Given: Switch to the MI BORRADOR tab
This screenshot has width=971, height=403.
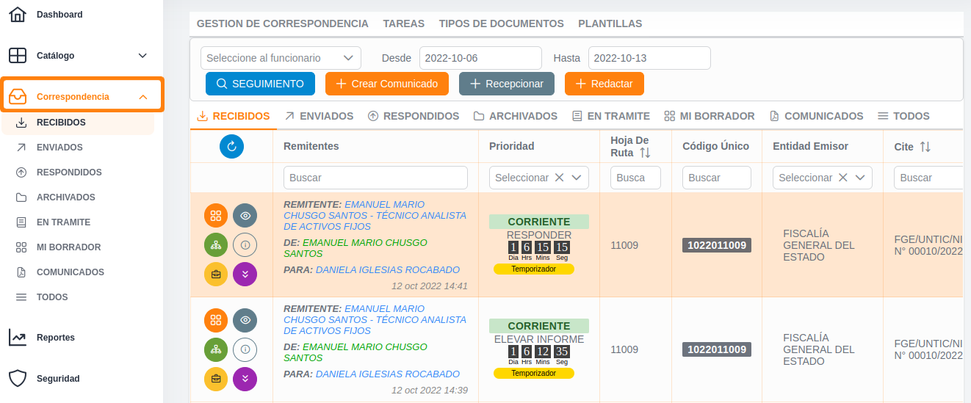Looking at the screenshot, I should coord(710,116).
